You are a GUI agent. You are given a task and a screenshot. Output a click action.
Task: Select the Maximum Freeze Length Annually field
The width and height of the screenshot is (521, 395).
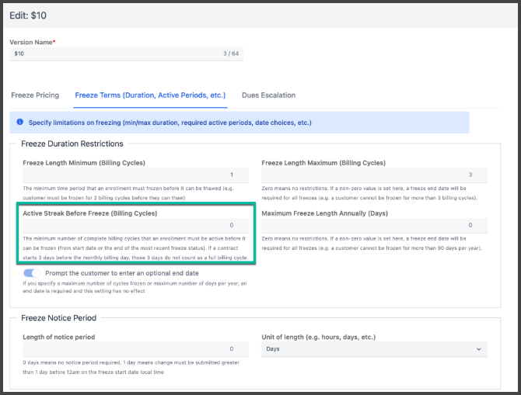(374, 225)
